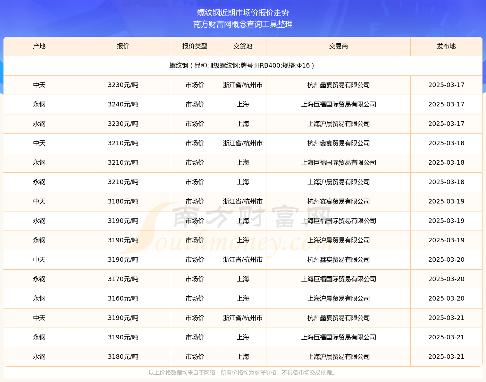The image size is (486, 382).
Task: Select the 报价类型 column header
Action: 195,46
